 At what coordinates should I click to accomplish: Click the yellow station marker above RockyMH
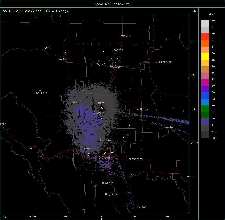[65, 53]
